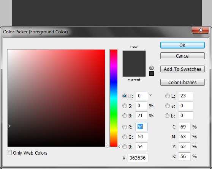Pick a color in the saturation-brightness field
Viewport: 212px width, 169px height.
point(56,98)
